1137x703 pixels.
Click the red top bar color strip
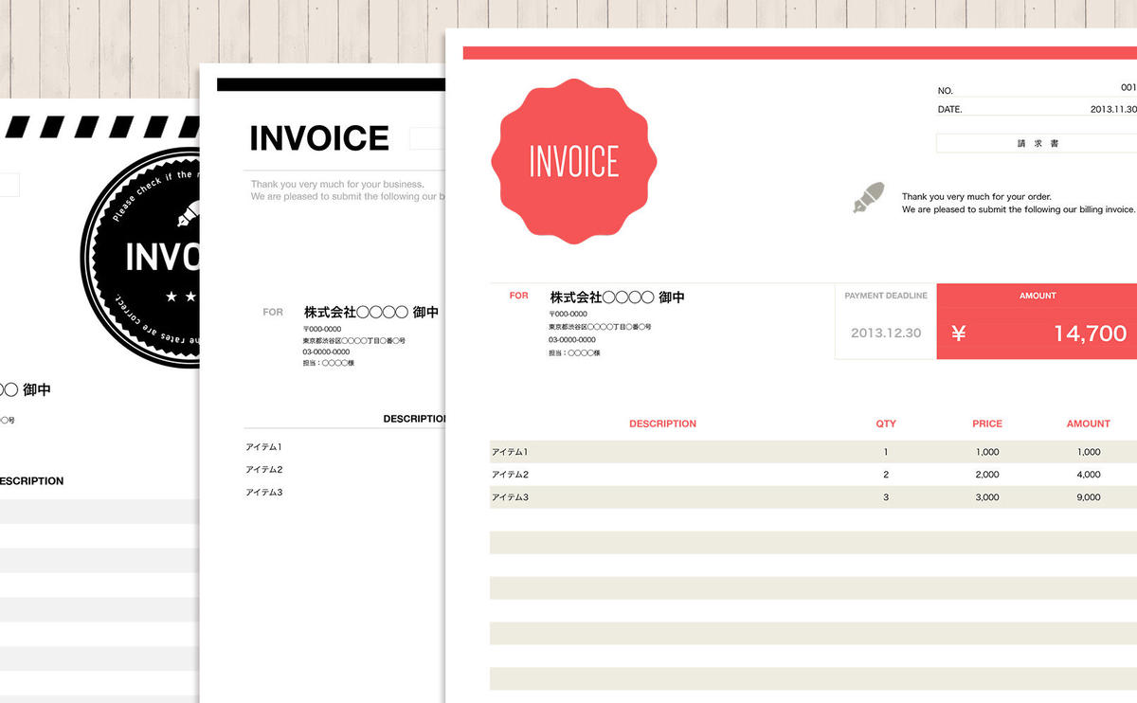[796, 53]
